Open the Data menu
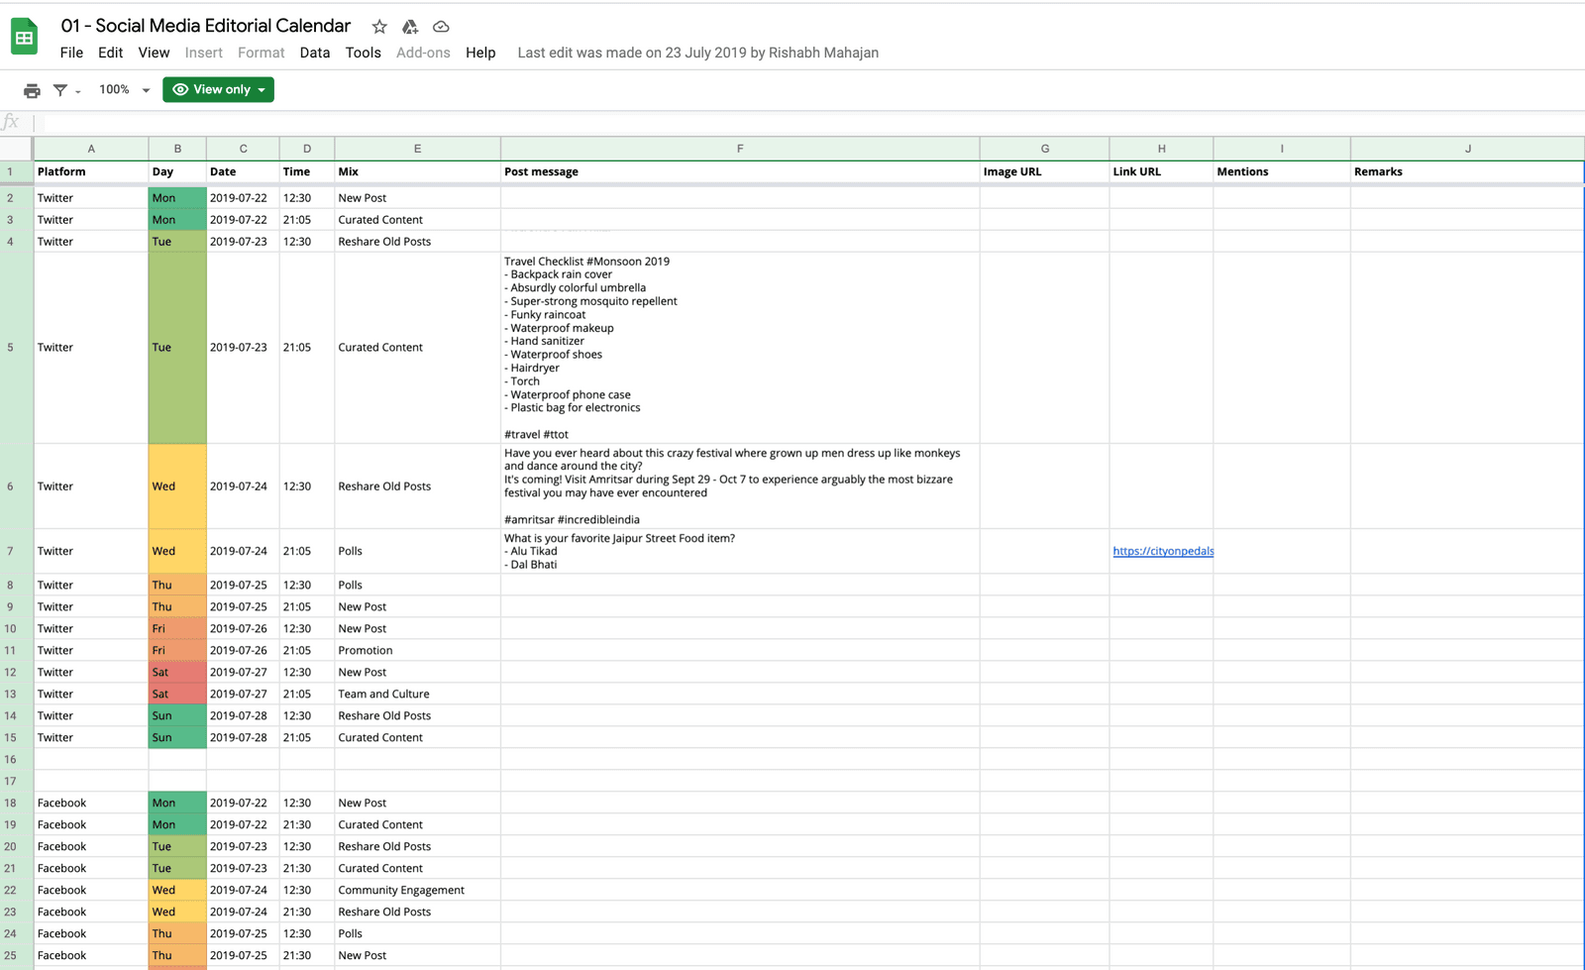 pos(314,53)
